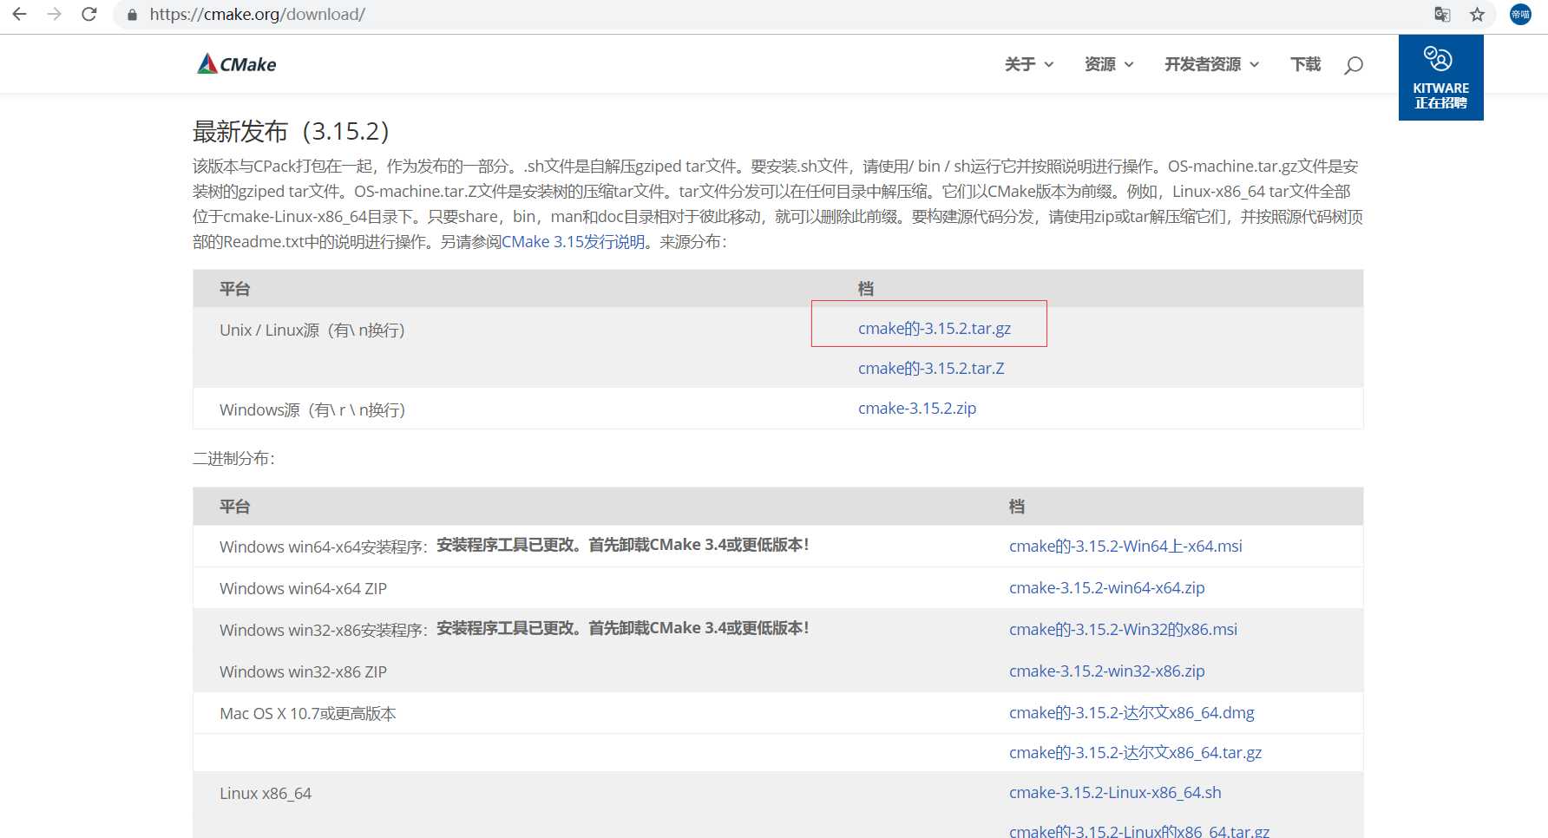Download cmake-3.15.2.tar.gz source archive
This screenshot has height=838, width=1548.
coord(935,329)
